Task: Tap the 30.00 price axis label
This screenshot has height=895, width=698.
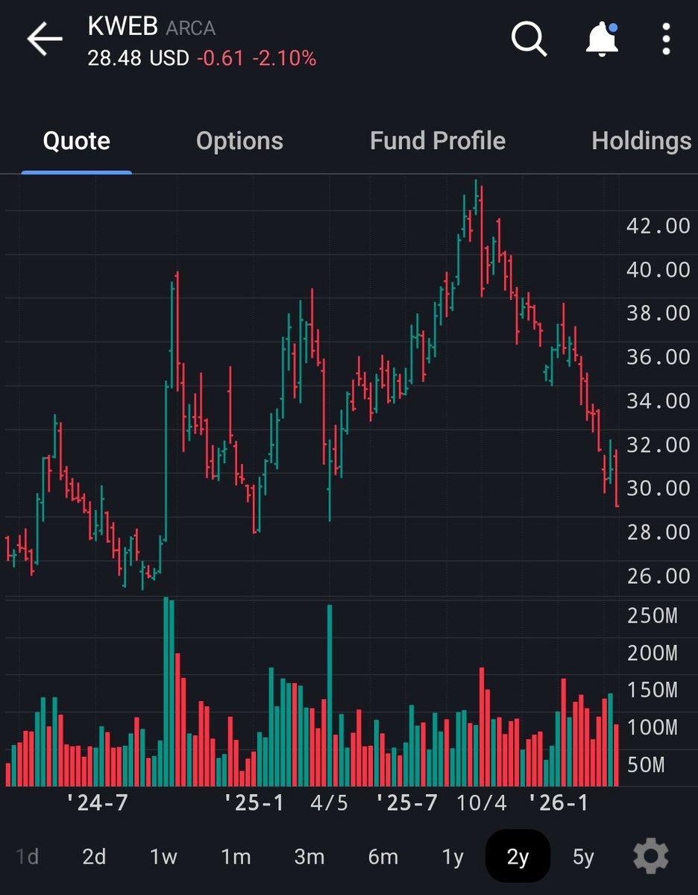Action: (x=658, y=488)
